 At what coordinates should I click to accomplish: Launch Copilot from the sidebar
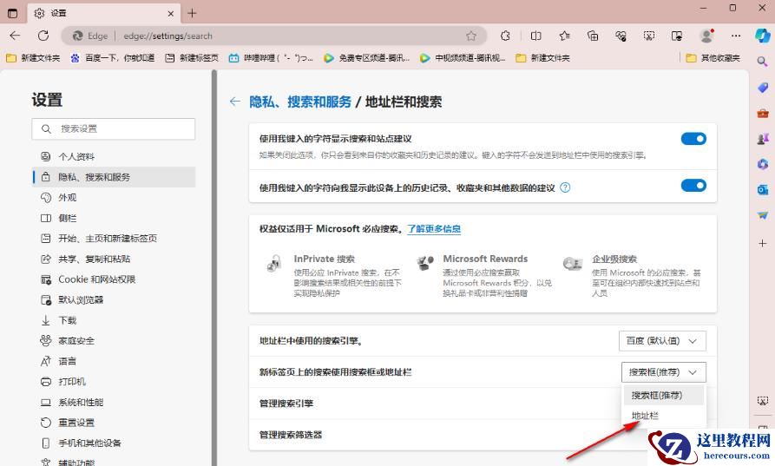tap(763, 36)
